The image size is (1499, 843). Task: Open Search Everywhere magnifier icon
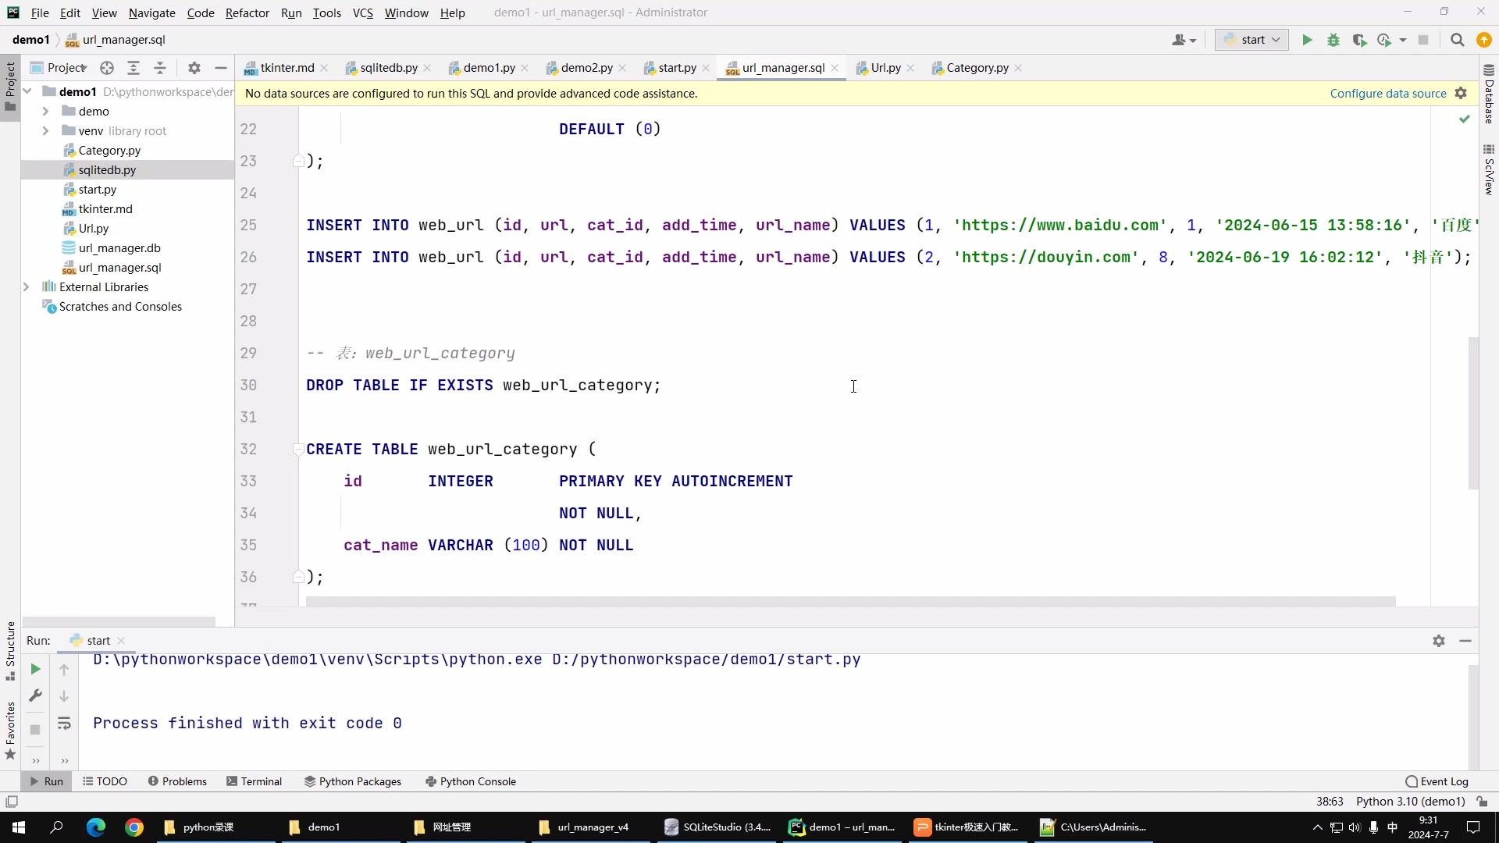click(1457, 40)
